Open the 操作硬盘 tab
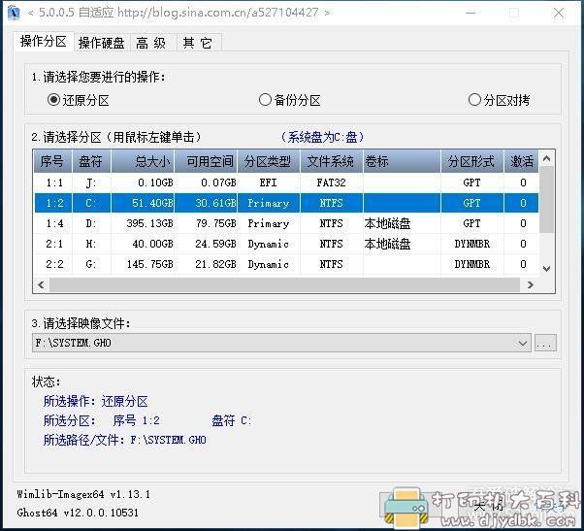The image size is (584, 531). coord(101,43)
